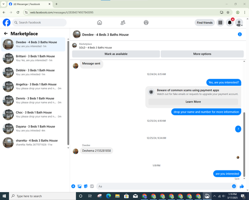Click the 'are you interested' sent message
The width and height of the screenshot is (249, 200).
pyautogui.click(x=227, y=174)
